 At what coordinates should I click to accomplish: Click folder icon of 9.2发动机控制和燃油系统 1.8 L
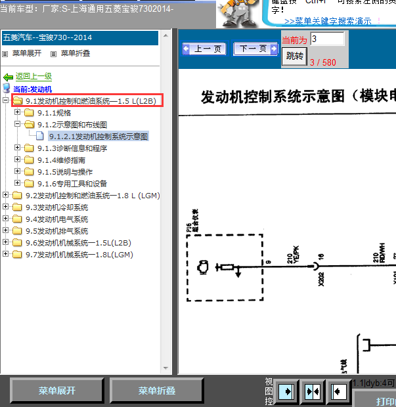17,195
